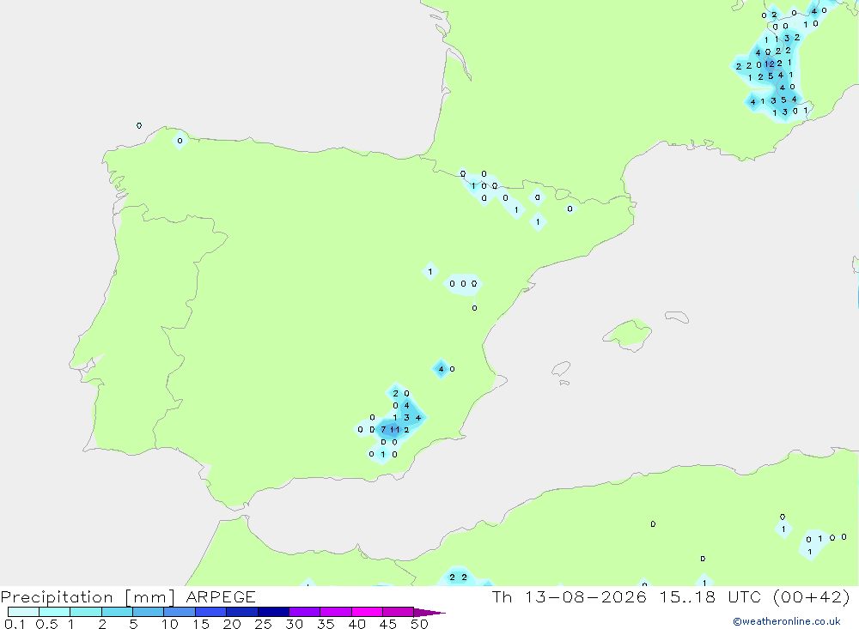This screenshot has height=629, width=859.
Task: Click the 'Precipitation [mm]' title text
Action: tap(88, 597)
